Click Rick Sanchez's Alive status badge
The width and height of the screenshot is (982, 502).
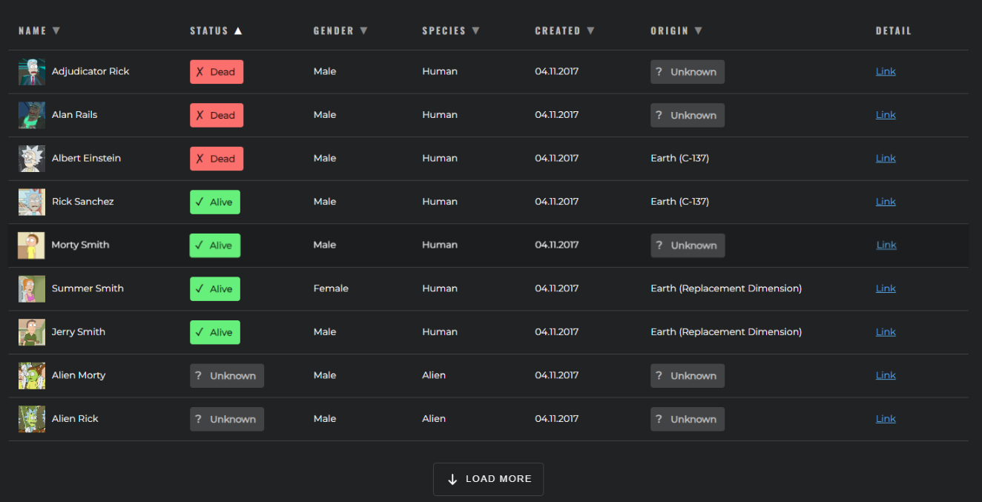coord(215,202)
